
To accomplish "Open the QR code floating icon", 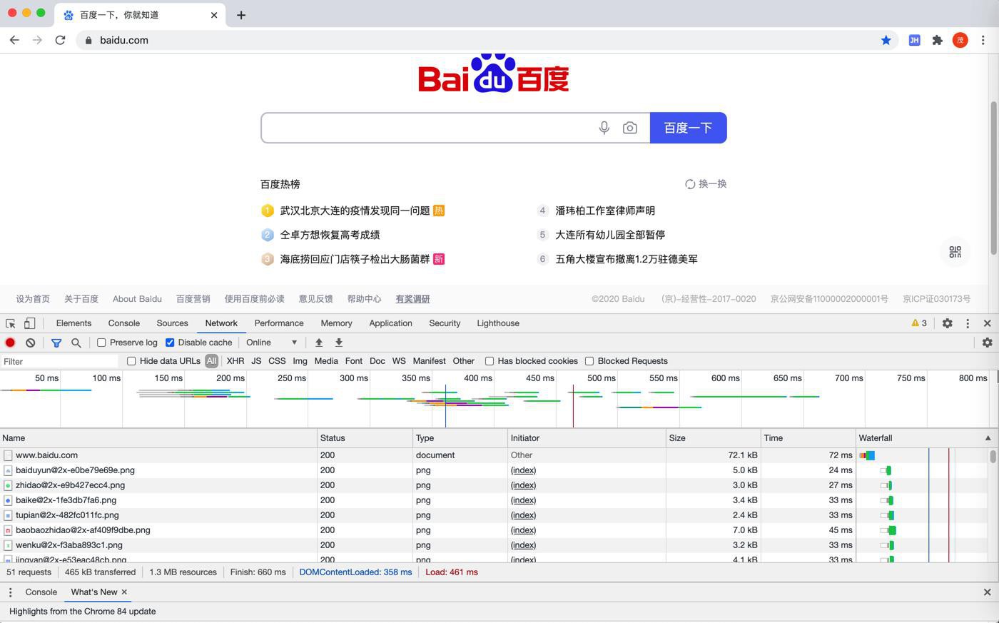I will 955,252.
